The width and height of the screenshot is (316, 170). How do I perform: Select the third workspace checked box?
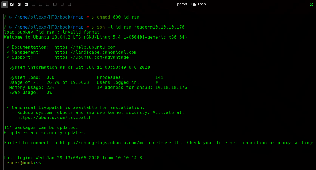click(19, 4)
